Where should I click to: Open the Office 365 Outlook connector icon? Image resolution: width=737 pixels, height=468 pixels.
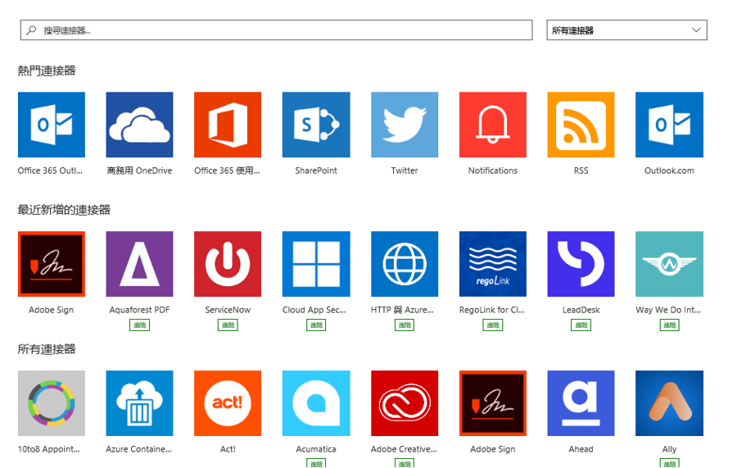(x=52, y=125)
